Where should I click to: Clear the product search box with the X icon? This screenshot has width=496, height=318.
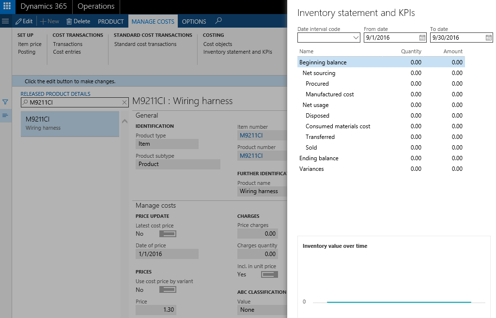tap(124, 103)
